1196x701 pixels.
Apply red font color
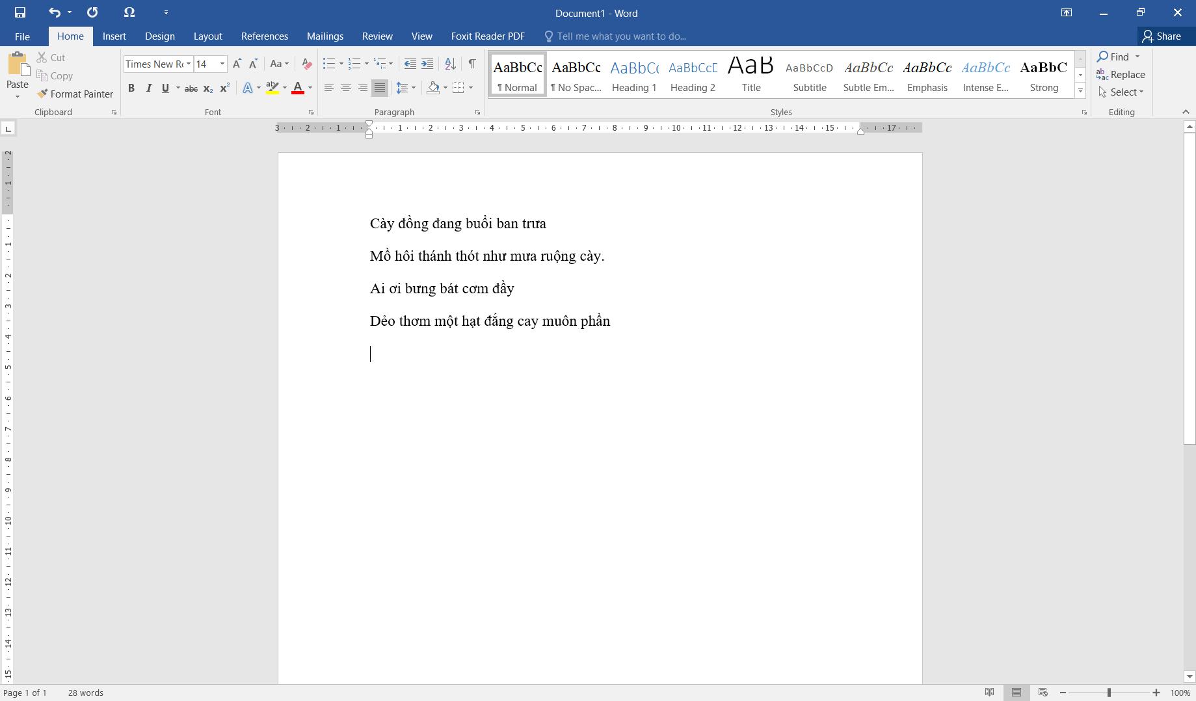pyautogui.click(x=298, y=88)
